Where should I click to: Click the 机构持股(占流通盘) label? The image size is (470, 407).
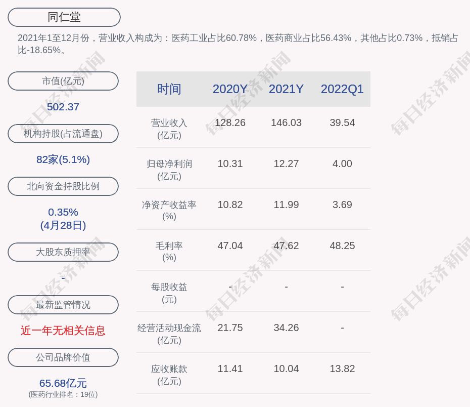click(x=63, y=134)
